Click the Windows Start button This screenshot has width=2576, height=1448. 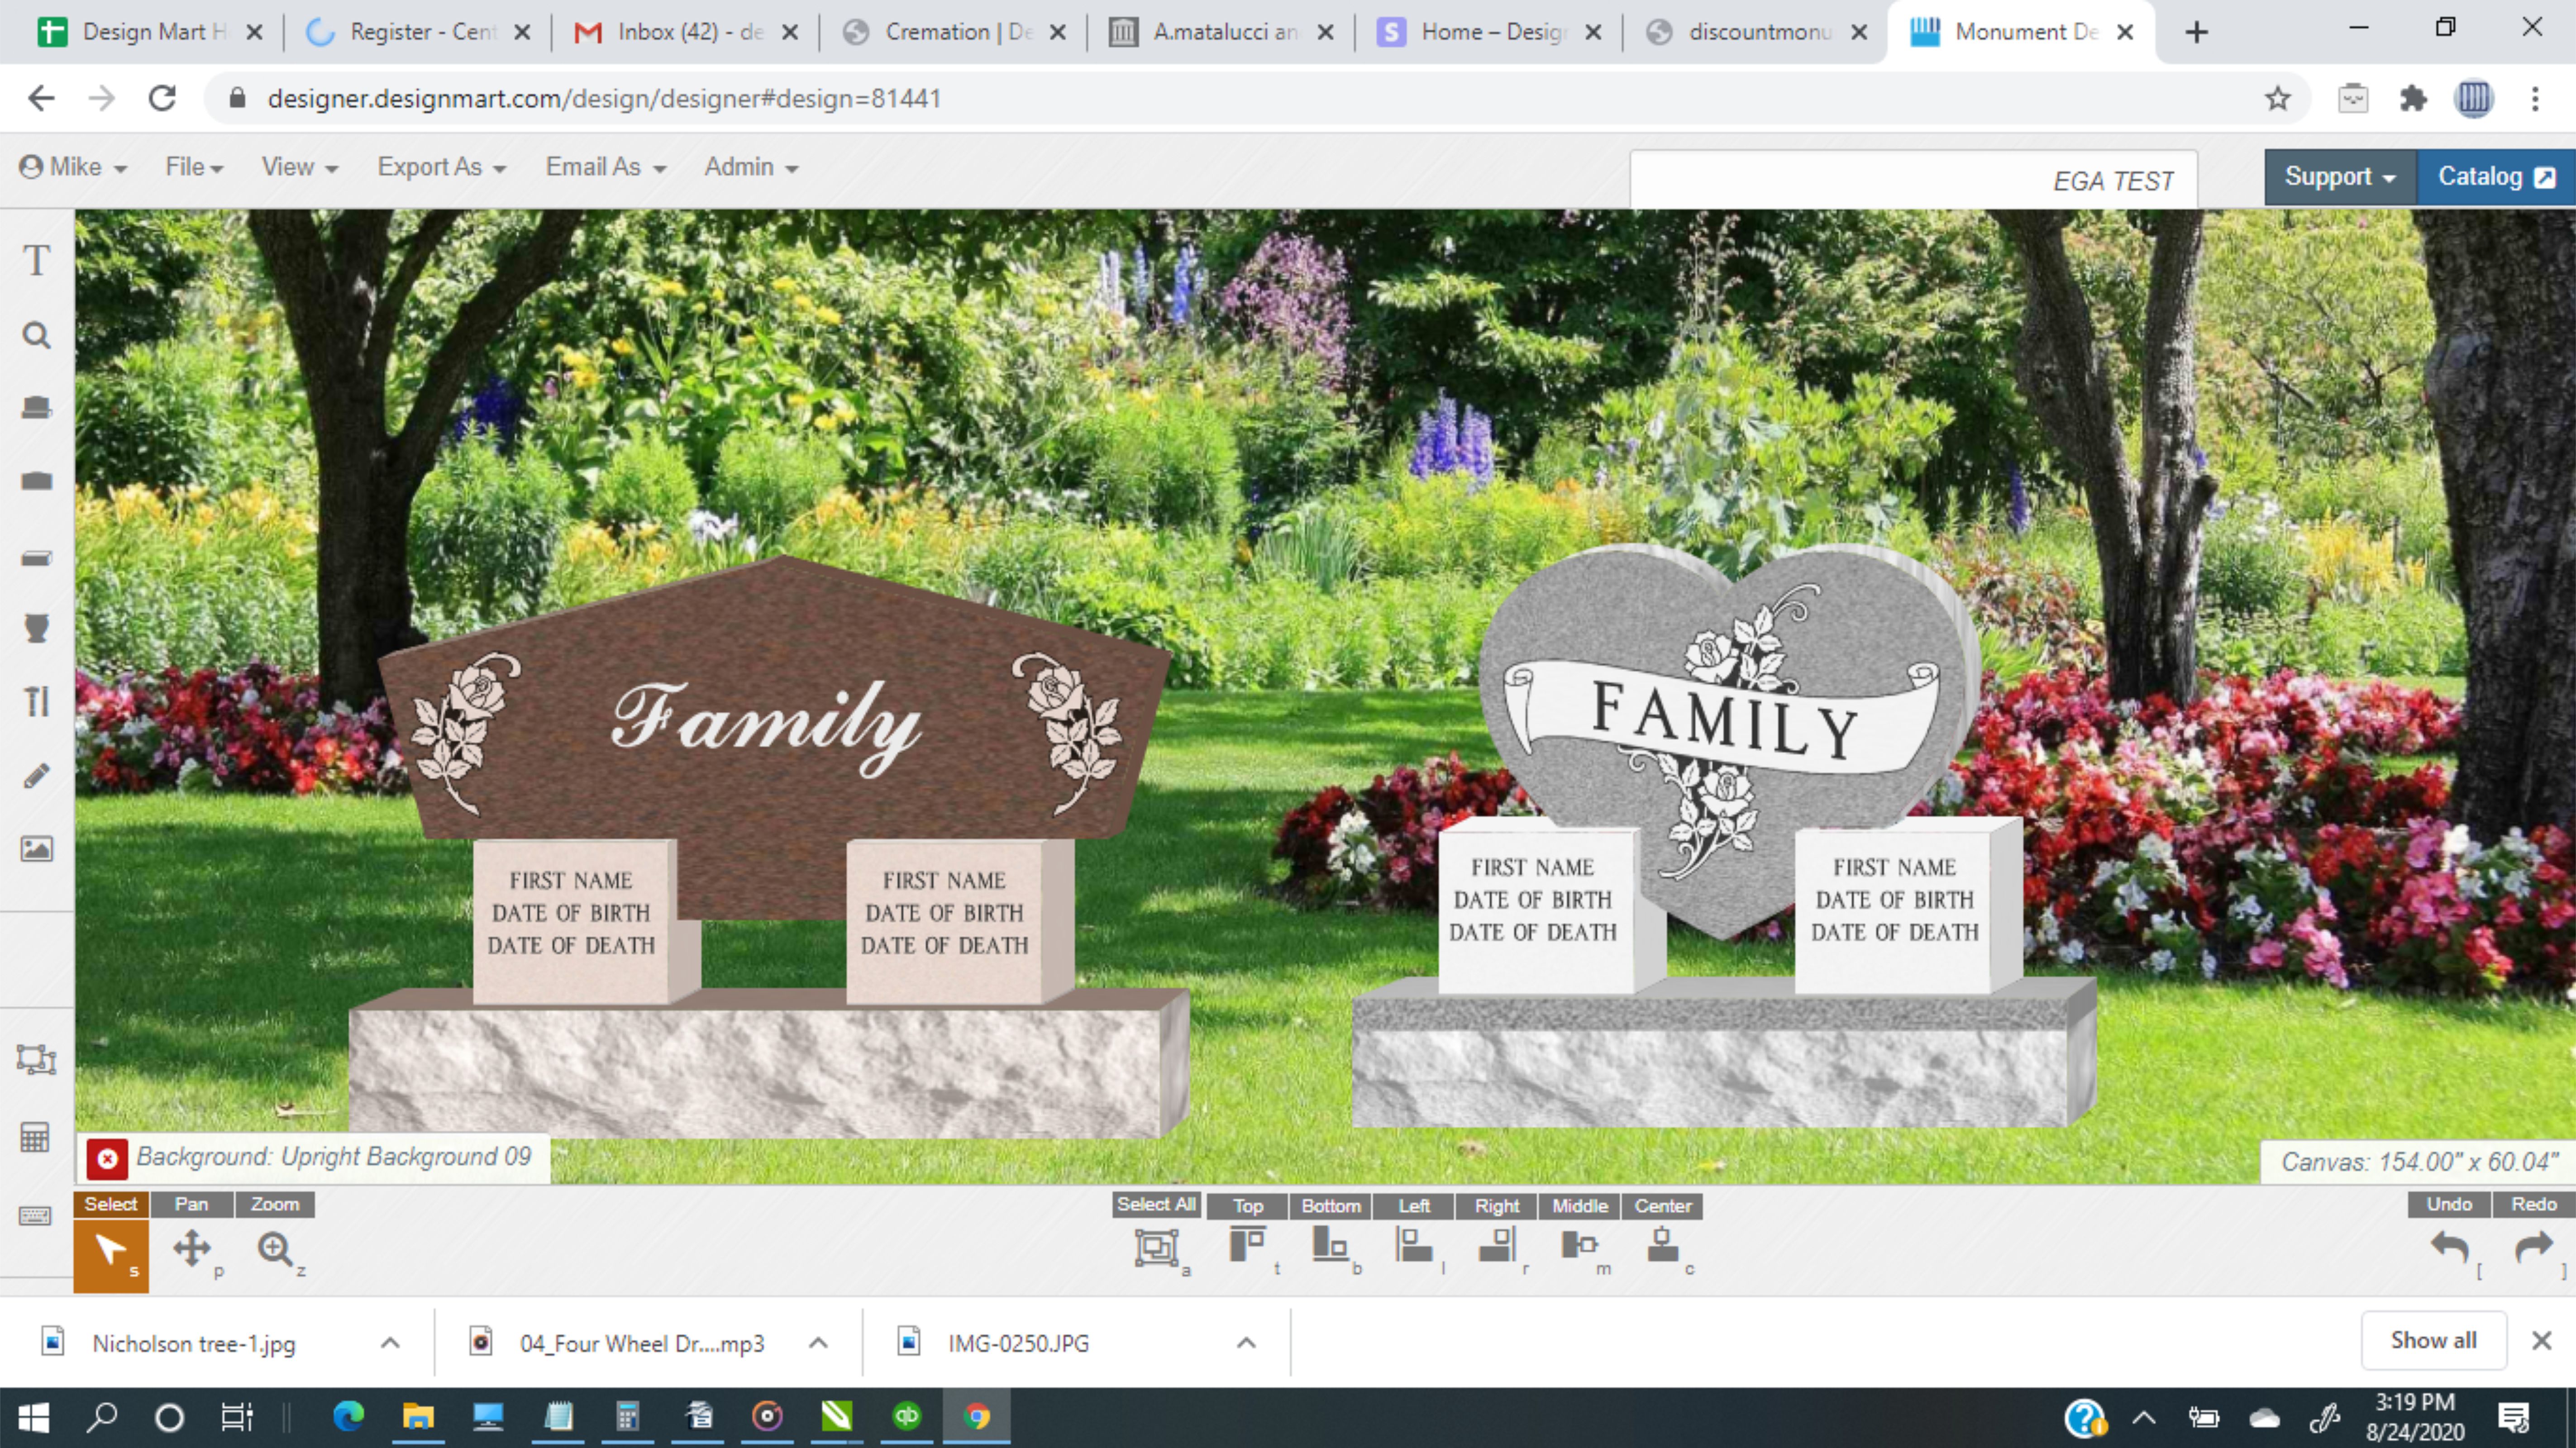point(34,1416)
